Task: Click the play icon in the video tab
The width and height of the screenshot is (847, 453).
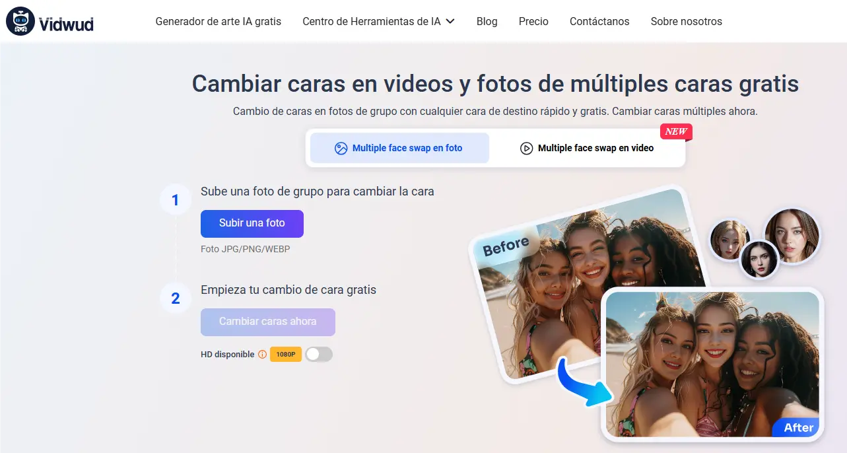Action: 526,148
